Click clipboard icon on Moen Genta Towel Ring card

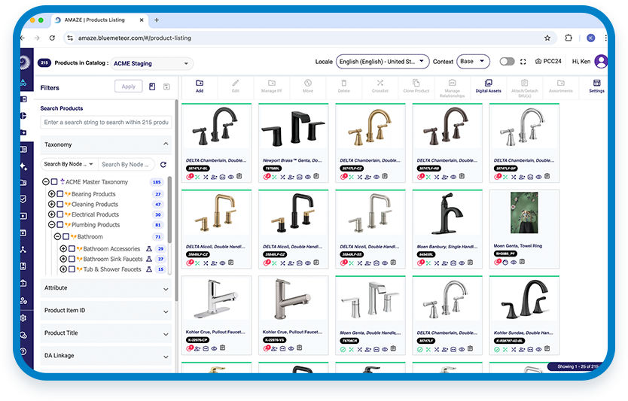pos(522,262)
